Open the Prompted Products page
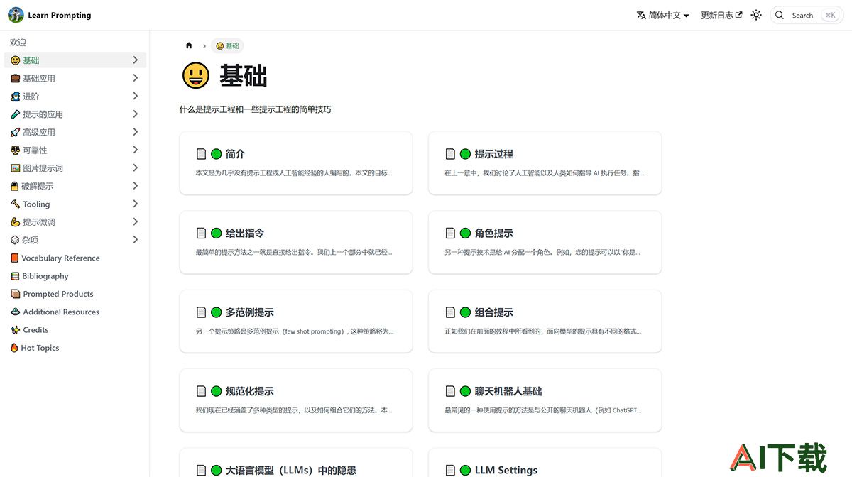The width and height of the screenshot is (852, 477). coord(58,294)
